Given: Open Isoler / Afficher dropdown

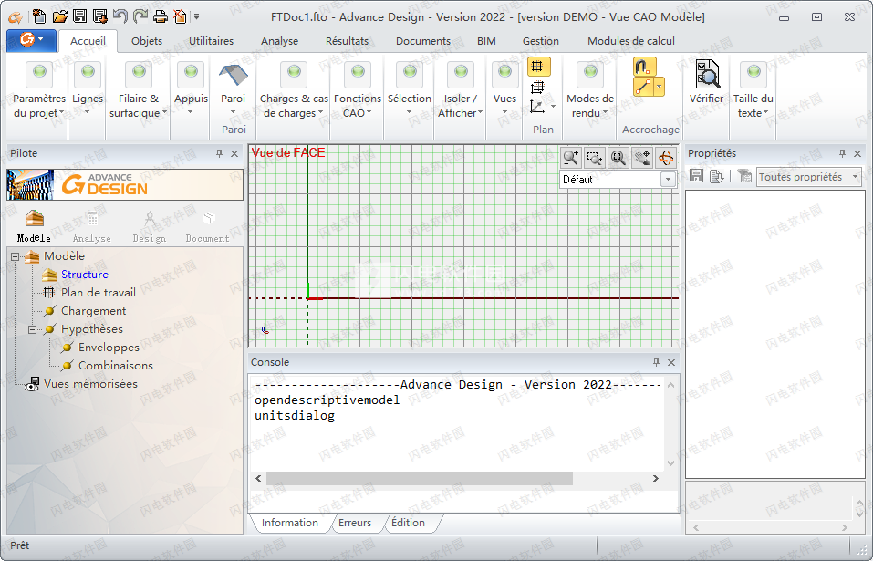Looking at the screenshot, I should [461, 90].
